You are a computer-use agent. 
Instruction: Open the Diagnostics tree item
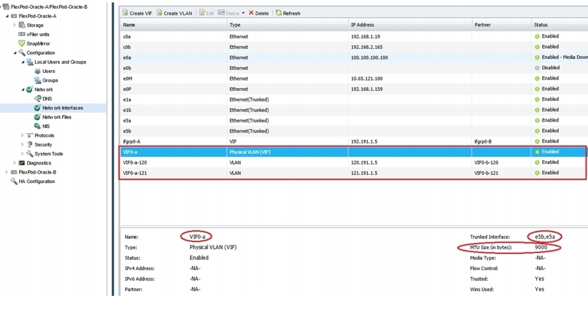[38, 163]
